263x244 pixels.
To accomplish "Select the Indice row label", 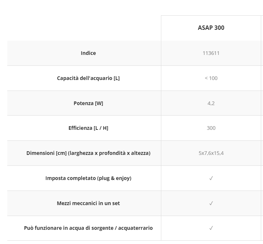I will [88, 53].
